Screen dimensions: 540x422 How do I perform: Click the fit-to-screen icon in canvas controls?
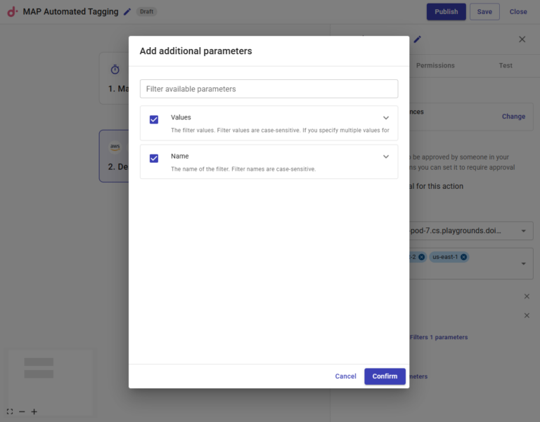(x=10, y=411)
